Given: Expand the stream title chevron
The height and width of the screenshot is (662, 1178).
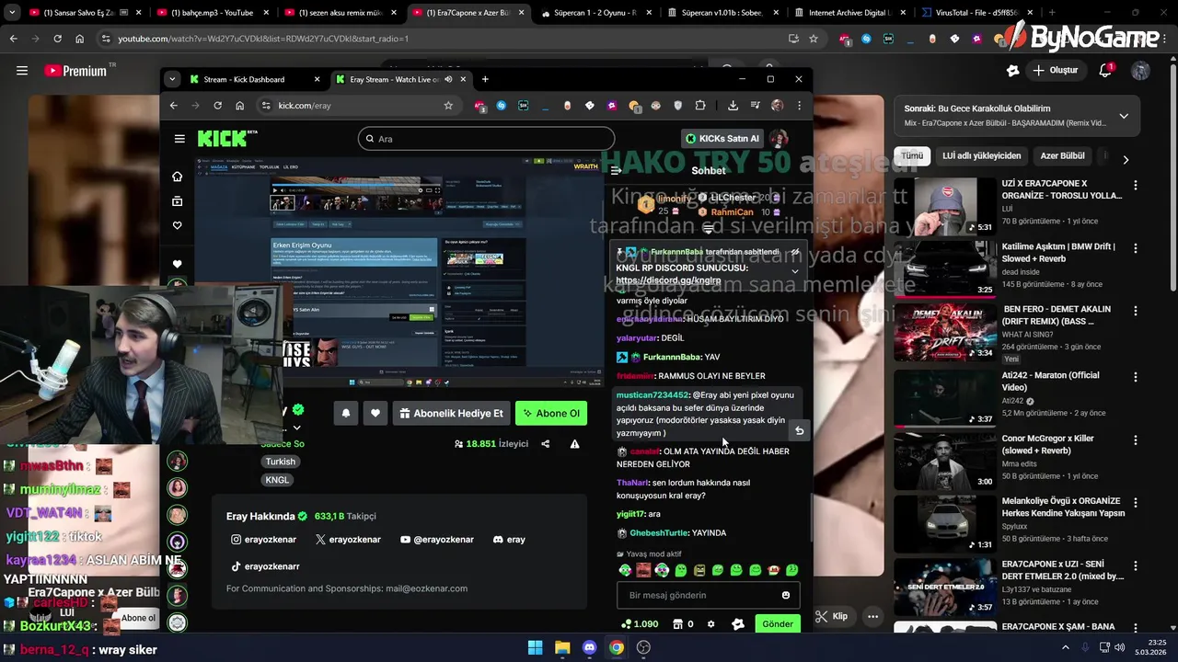Looking at the screenshot, I should coord(296,428).
